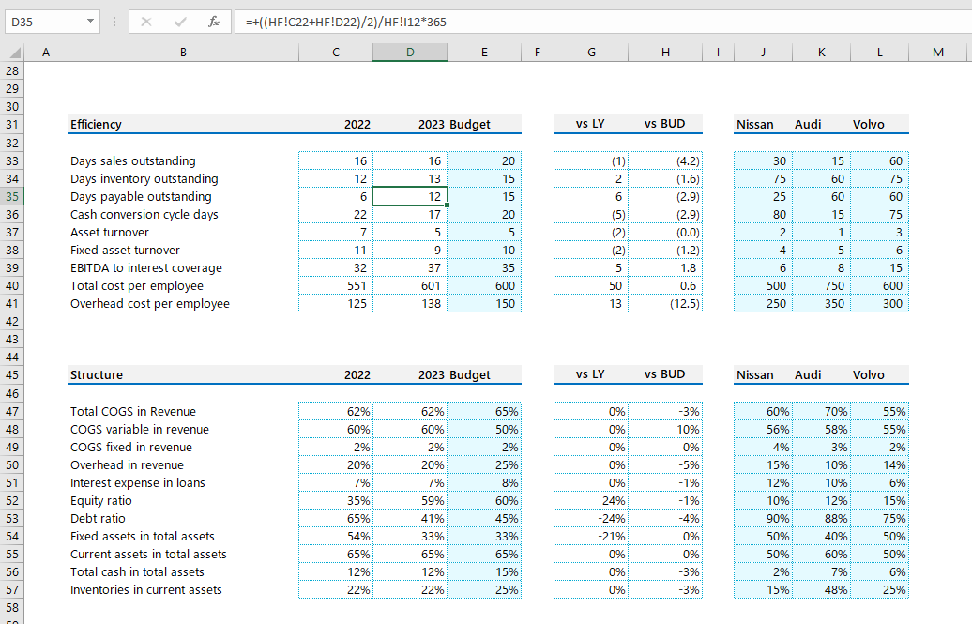Click the Insert Function fx icon
This screenshot has height=624, width=972.
[x=214, y=21]
